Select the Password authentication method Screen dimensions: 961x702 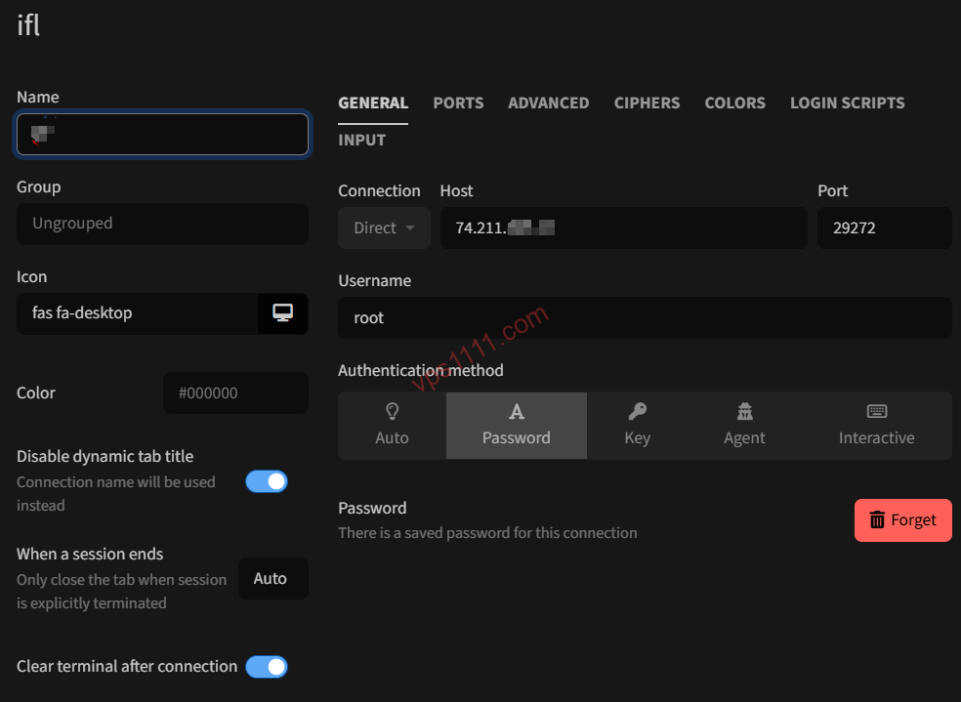(x=516, y=425)
